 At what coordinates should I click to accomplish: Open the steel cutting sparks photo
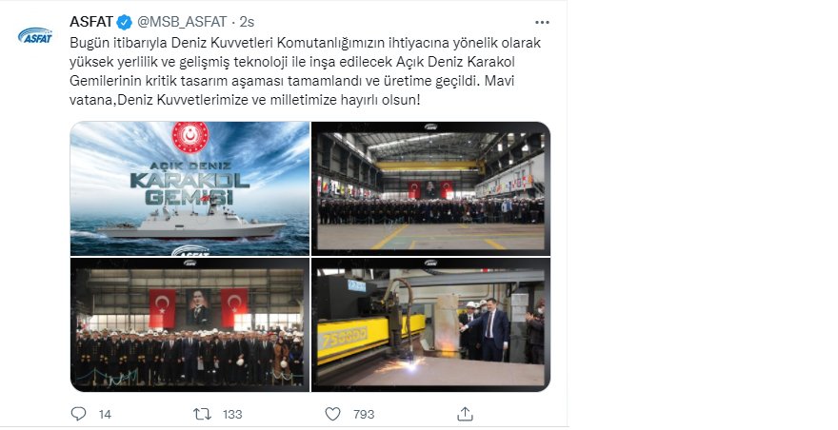pyautogui.click(x=430, y=324)
